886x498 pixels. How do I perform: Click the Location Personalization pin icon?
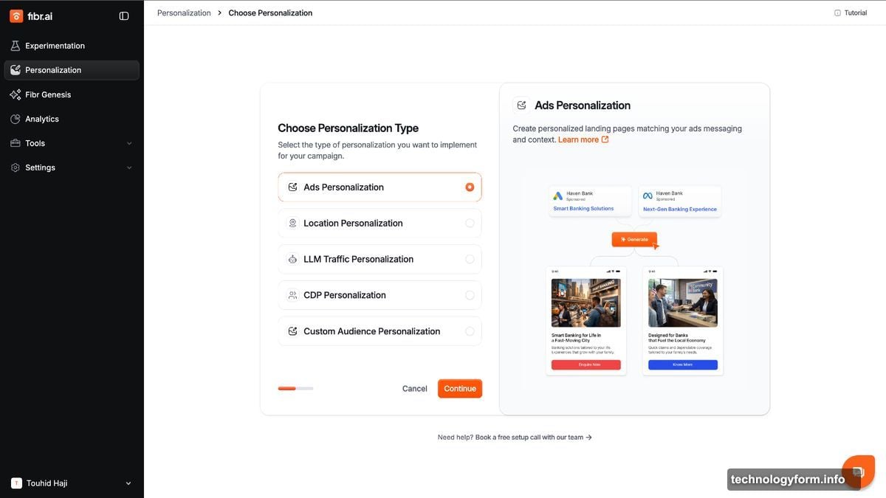click(292, 223)
